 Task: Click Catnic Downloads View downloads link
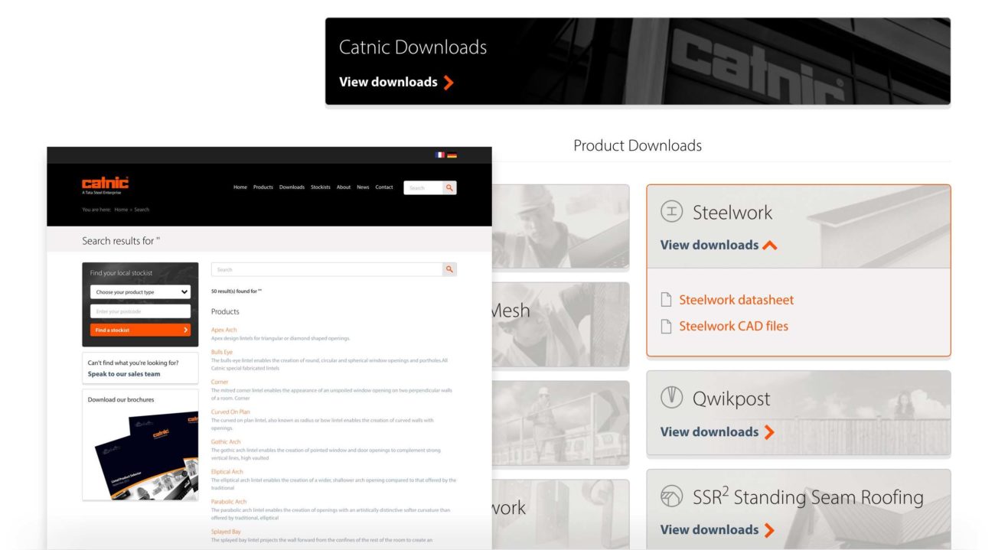point(388,82)
